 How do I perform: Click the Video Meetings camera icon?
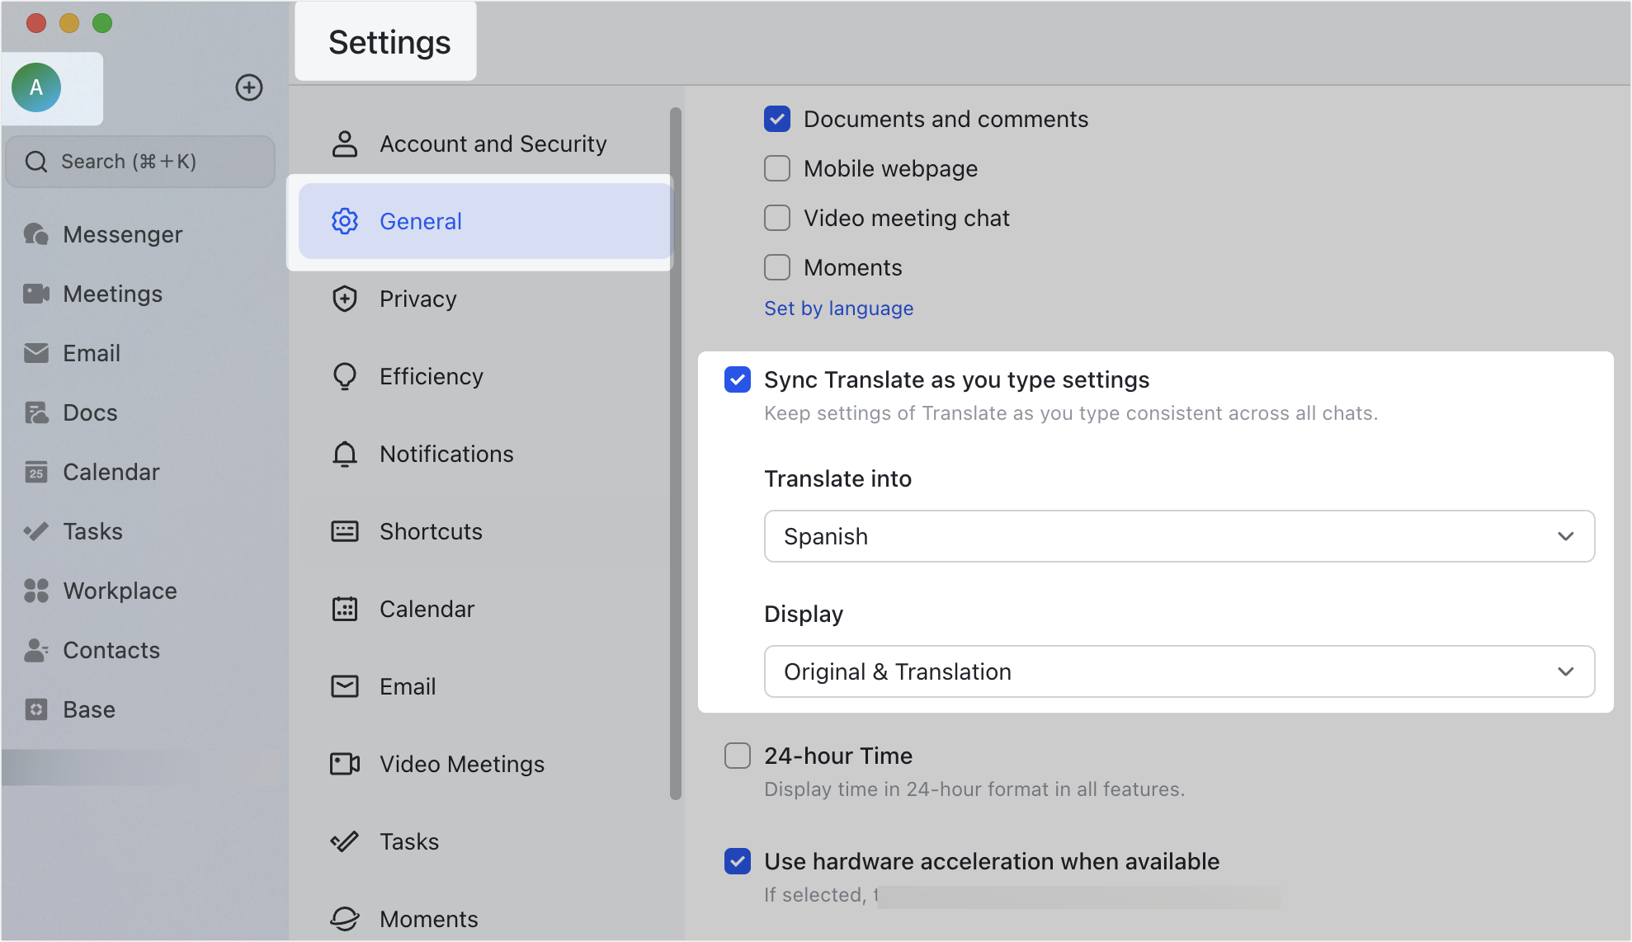[345, 764]
